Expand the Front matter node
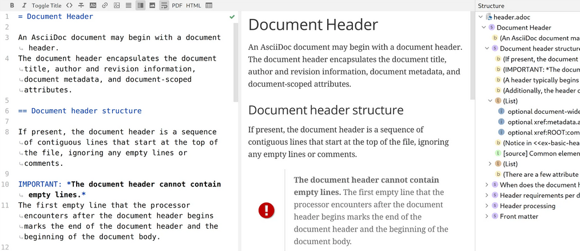 487,216
